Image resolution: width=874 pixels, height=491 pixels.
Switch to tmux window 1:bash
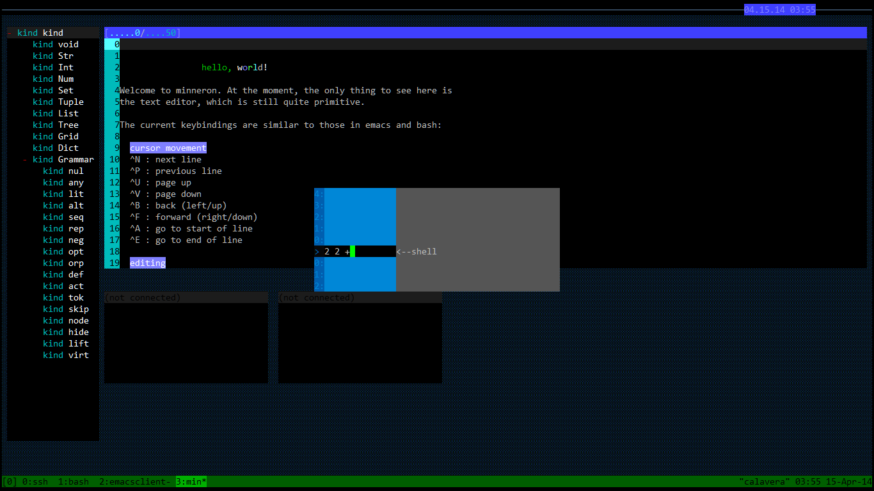pos(74,482)
